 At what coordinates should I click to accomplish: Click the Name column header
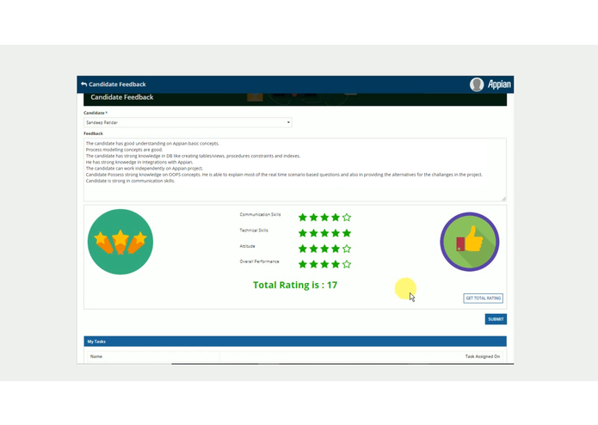[x=96, y=356]
